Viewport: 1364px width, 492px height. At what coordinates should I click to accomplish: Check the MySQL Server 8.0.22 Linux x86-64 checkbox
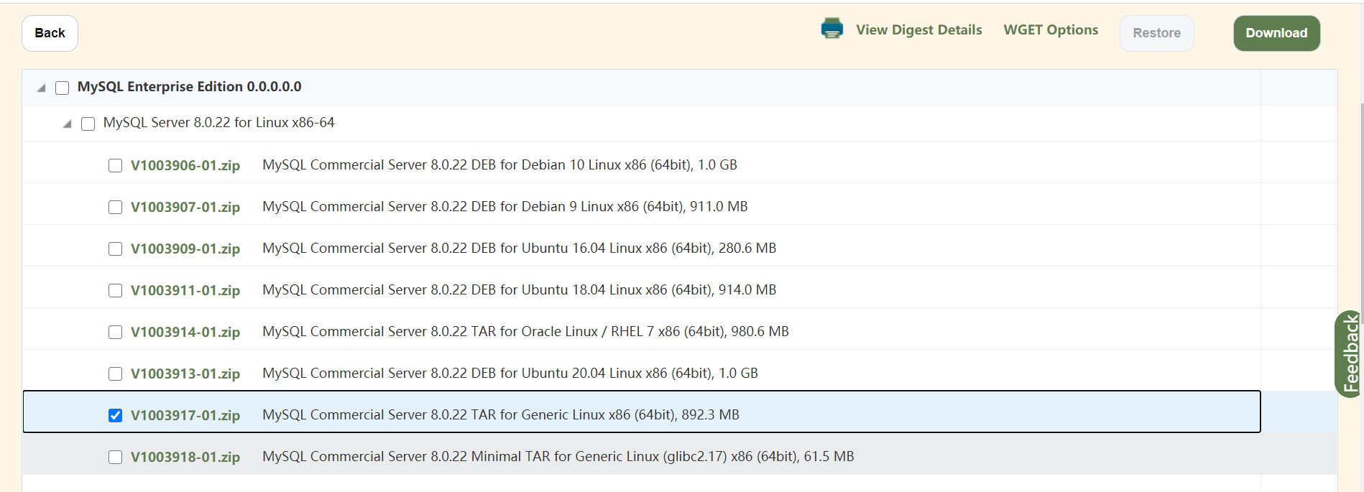88,124
